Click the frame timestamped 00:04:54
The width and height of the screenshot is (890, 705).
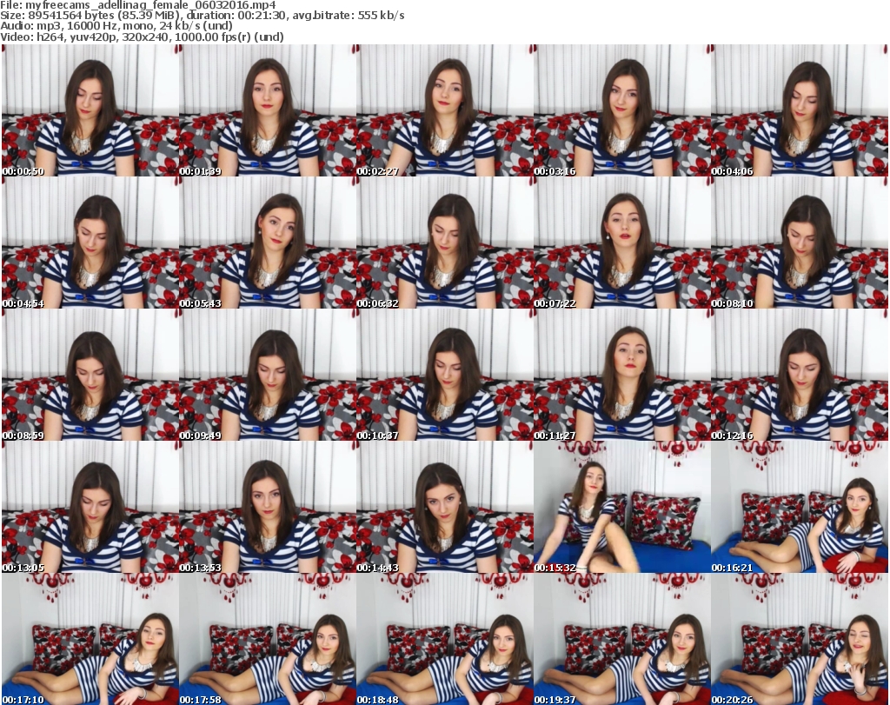(90, 243)
